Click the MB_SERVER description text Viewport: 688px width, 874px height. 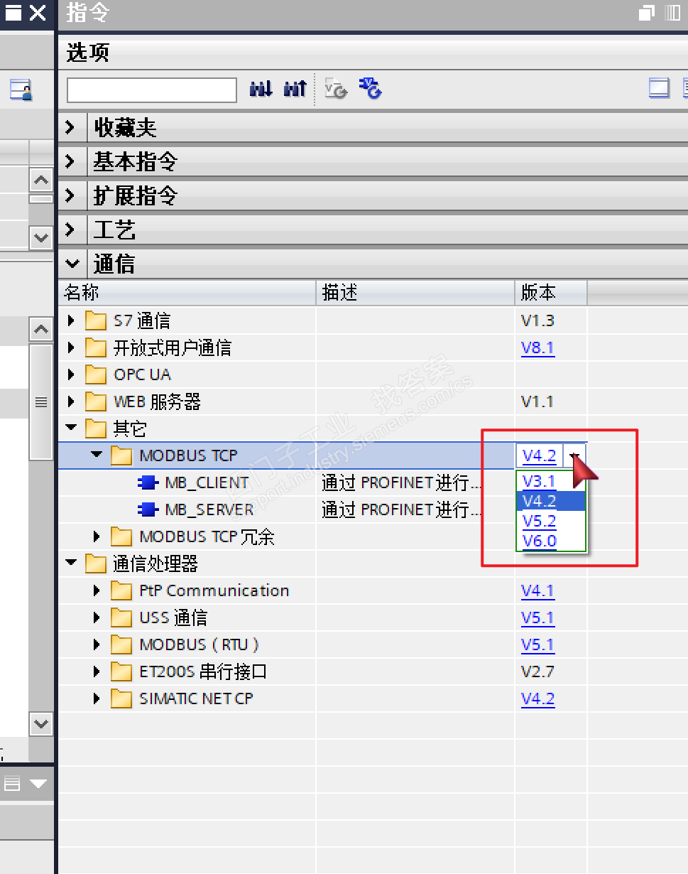coord(402,509)
